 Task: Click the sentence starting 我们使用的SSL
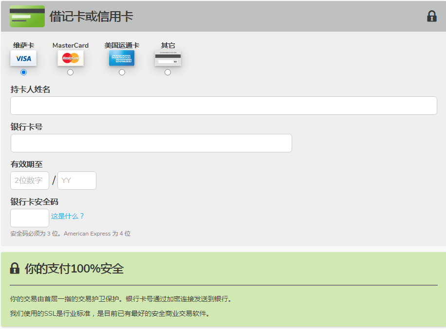(111, 313)
